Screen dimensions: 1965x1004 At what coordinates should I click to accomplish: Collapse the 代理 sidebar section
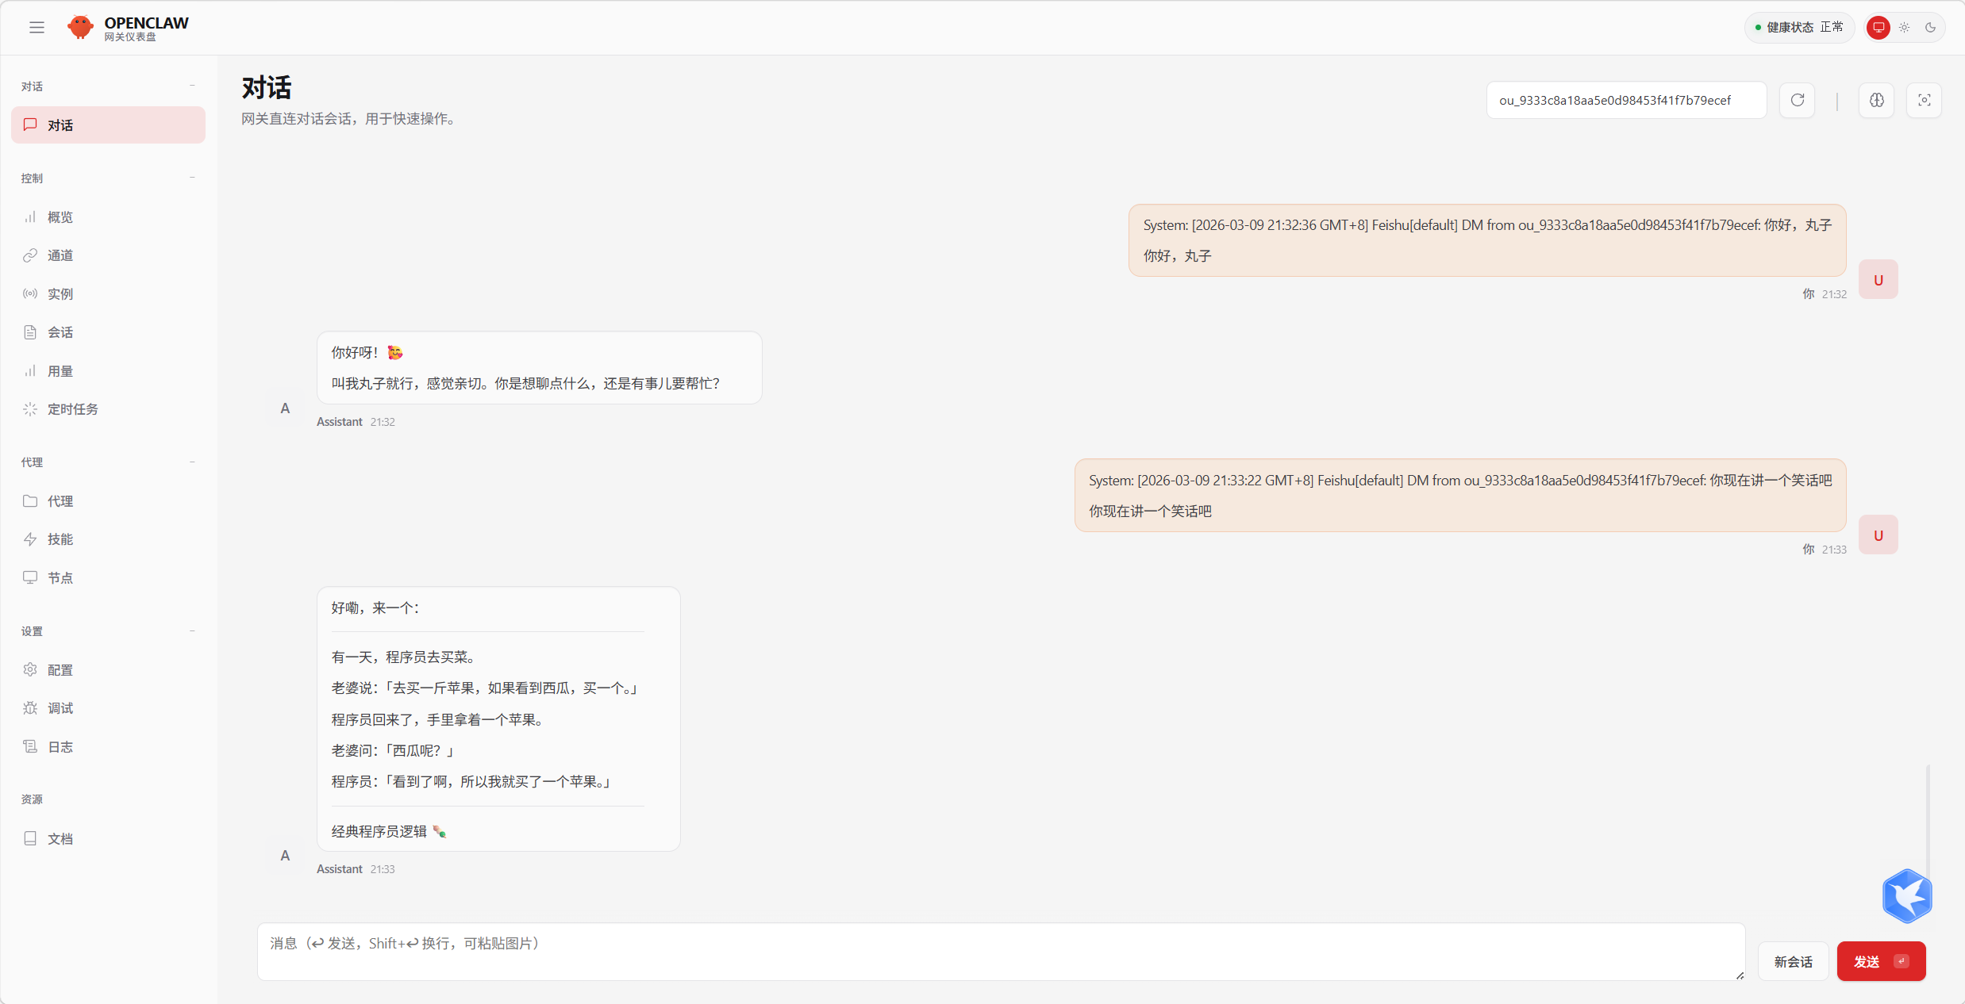[x=192, y=462]
